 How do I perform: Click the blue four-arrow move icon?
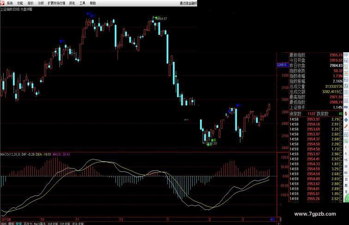[346, 120]
